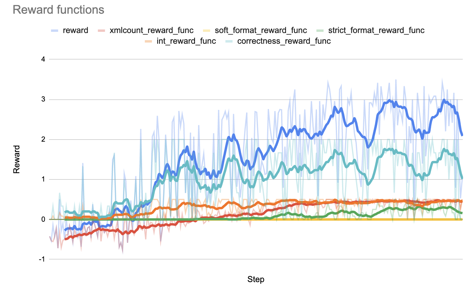
Task: Click the y-axis tick label 4
Action: [x=43, y=59]
